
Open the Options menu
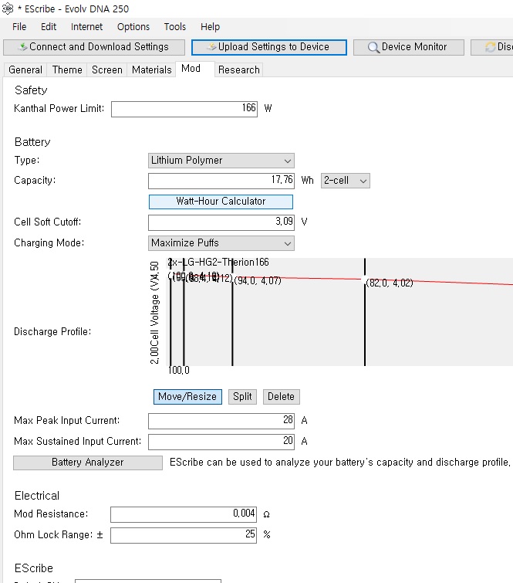133,27
